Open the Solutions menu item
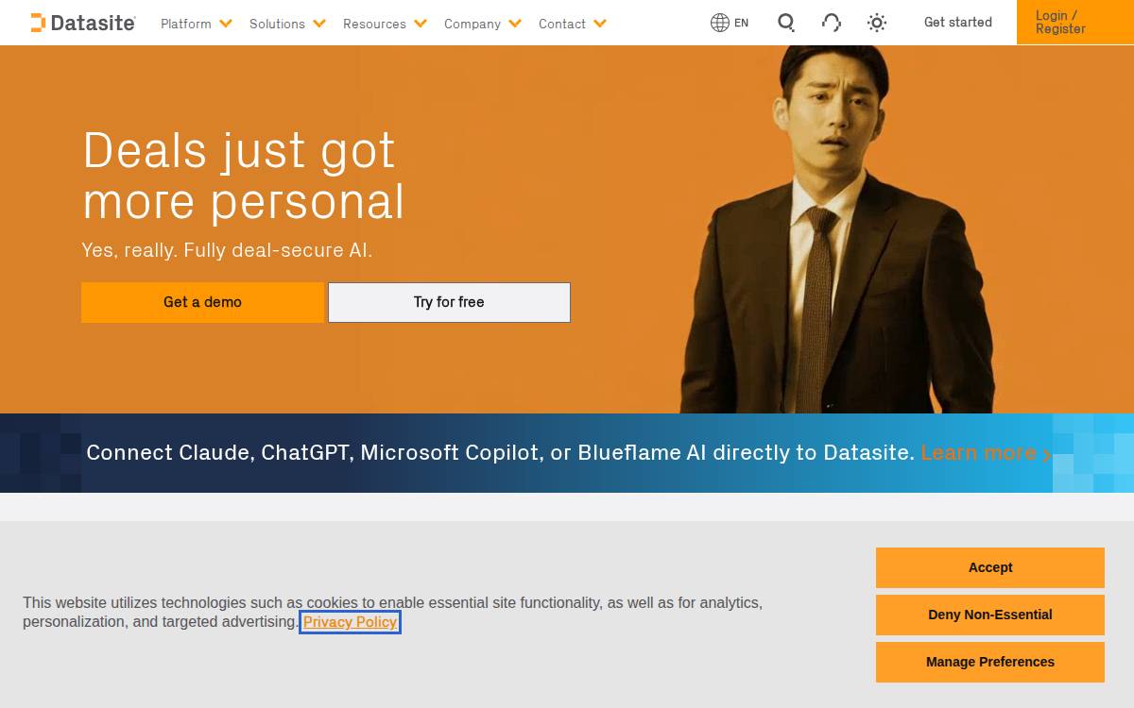The image size is (1134, 708). [277, 24]
